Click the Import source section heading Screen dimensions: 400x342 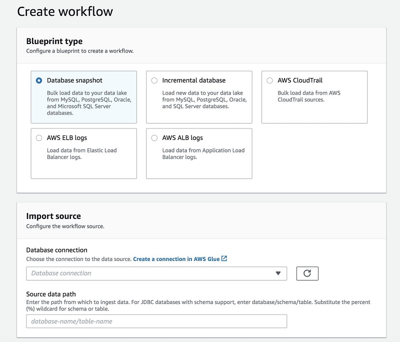pos(53,216)
